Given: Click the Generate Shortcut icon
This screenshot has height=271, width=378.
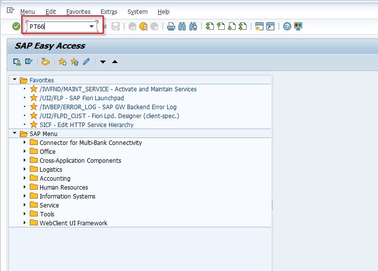Looking at the screenshot, I should (270, 26).
